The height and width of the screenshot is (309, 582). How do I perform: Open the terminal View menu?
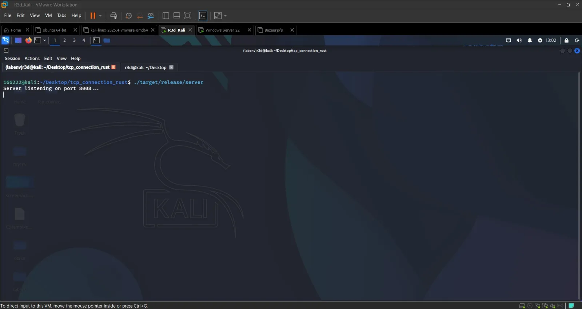tap(61, 59)
